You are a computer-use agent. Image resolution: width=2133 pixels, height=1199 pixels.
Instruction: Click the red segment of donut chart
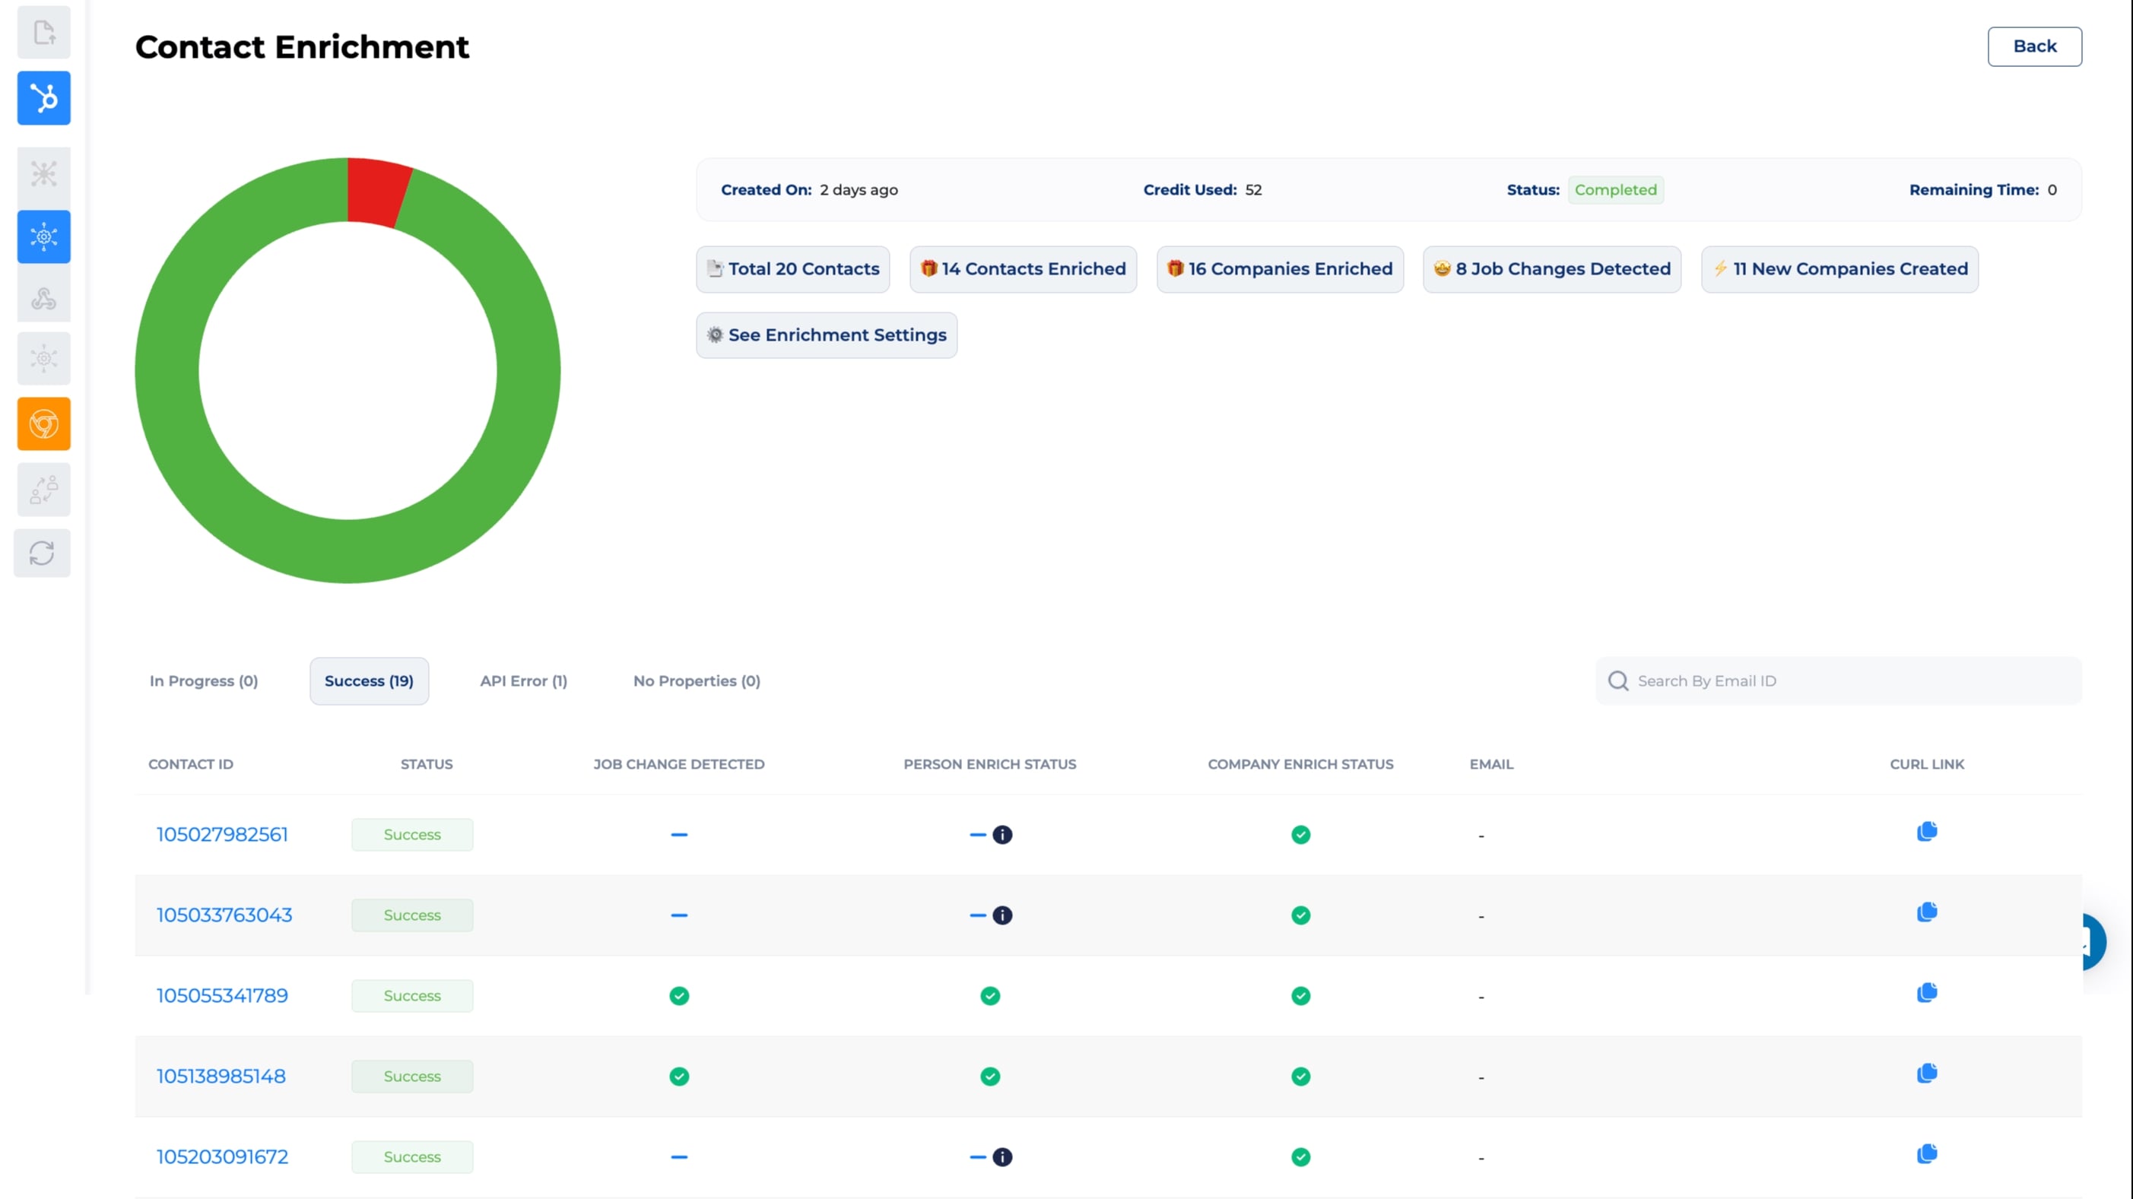(x=378, y=192)
